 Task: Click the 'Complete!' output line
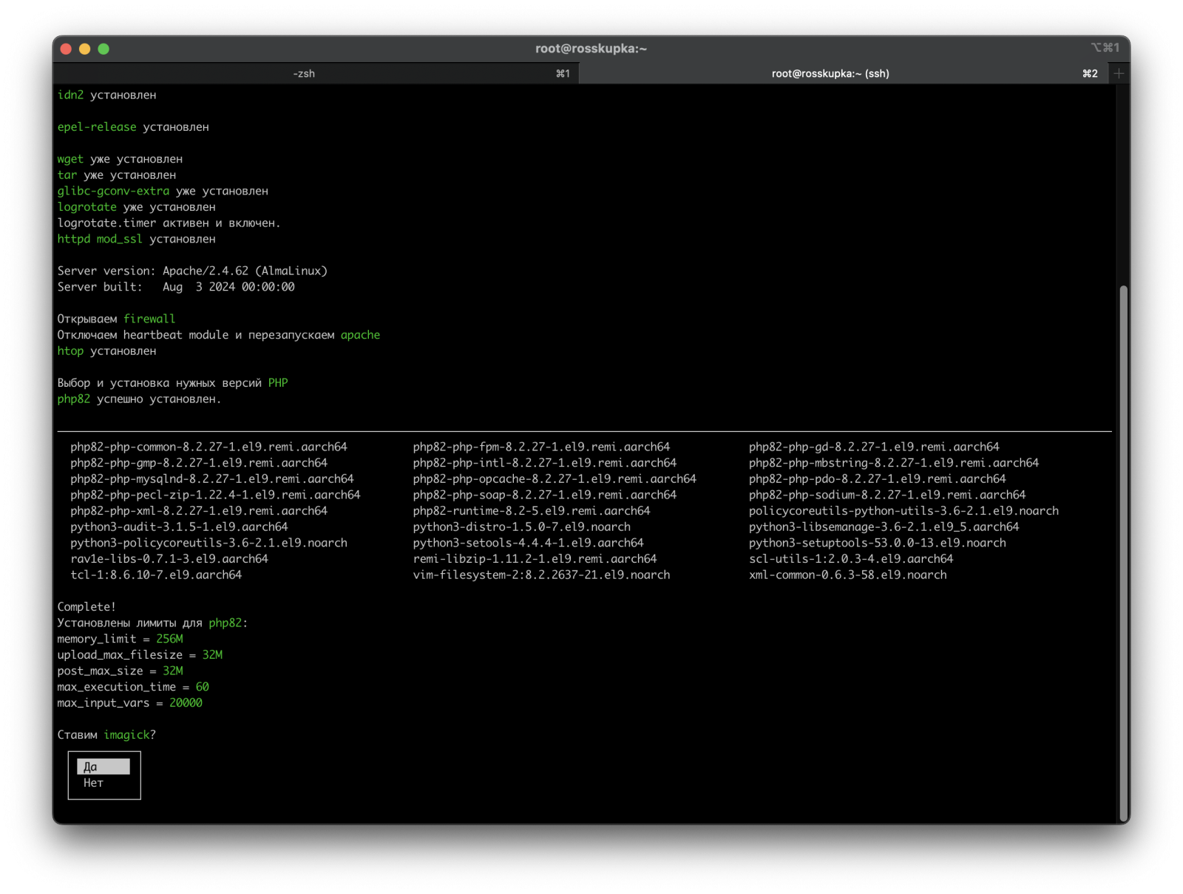87,607
